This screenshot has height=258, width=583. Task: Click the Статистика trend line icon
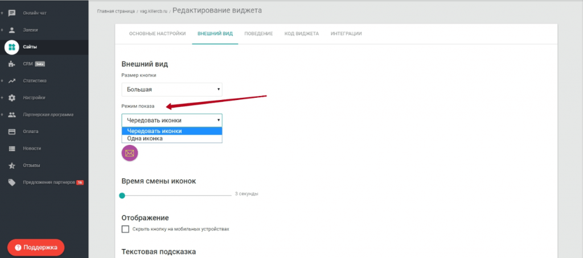point(12,81)
